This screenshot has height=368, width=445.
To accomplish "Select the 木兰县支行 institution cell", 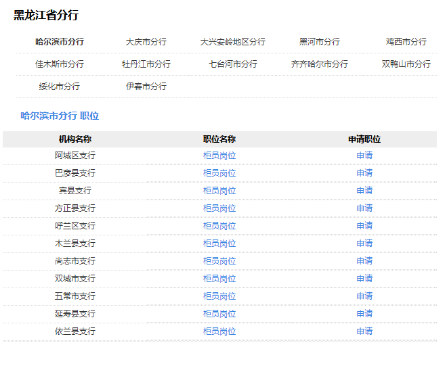I will (x=75, y=244).
